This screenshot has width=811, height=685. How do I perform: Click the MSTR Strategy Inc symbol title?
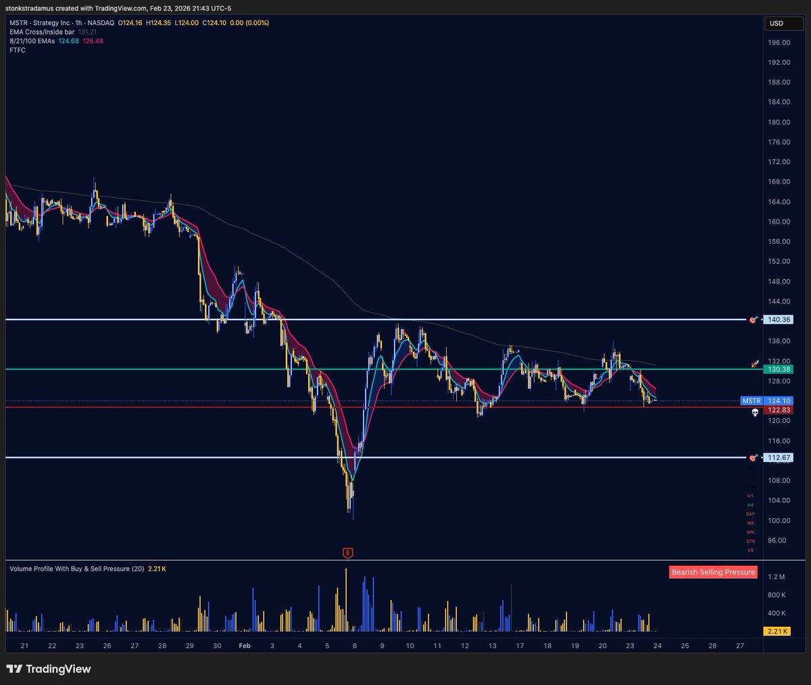(62, 23)
